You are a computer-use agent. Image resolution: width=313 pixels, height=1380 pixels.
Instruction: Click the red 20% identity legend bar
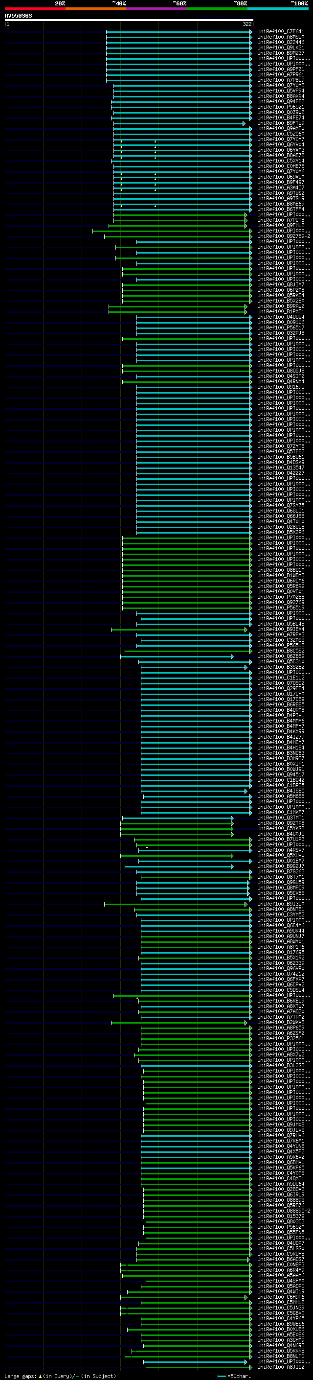(35, 9)
